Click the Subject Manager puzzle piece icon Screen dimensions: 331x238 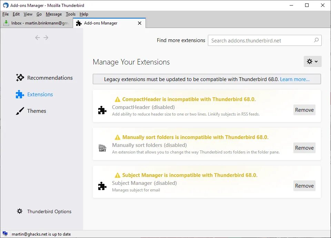102,186
